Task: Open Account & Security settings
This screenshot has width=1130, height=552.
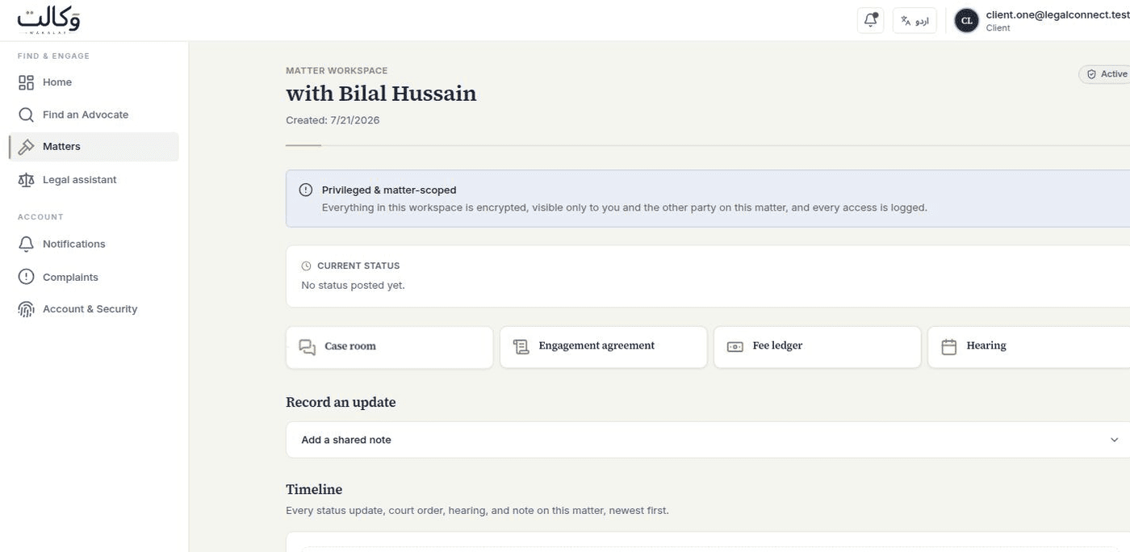Action: click(x=94, y=309)
